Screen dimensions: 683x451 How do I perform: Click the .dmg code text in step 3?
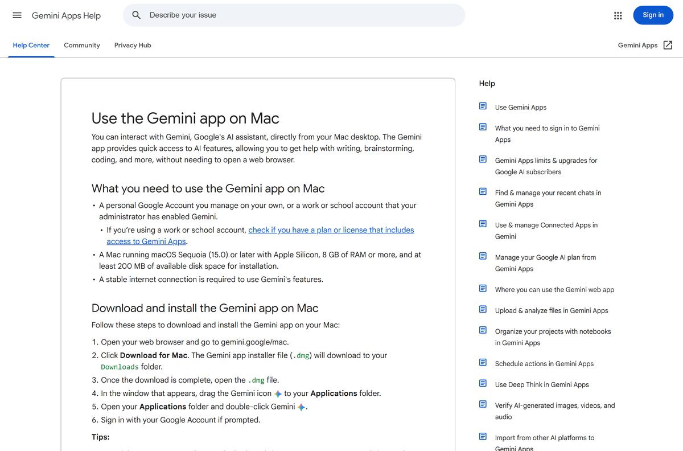(256, 380)
